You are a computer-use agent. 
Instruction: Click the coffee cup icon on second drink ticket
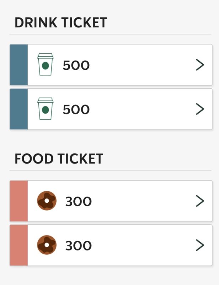(46, 109)
